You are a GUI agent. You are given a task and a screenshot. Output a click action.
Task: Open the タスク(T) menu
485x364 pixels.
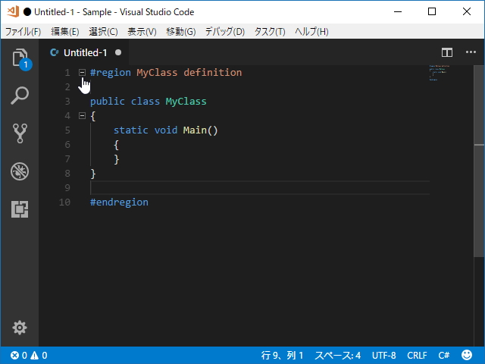click(x=270, y=31)
